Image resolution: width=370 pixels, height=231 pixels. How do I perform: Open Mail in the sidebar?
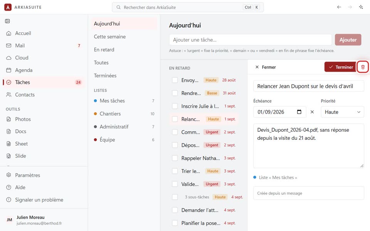tap(44, 45)
